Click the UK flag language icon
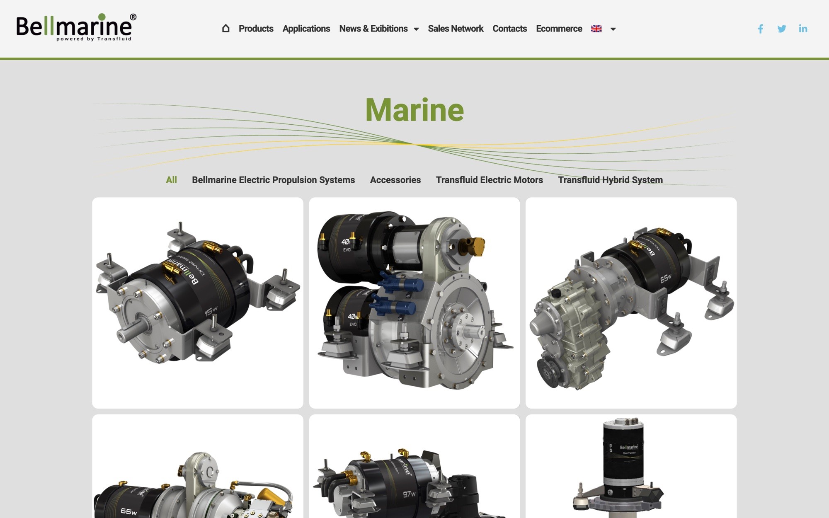 [596, 29]
